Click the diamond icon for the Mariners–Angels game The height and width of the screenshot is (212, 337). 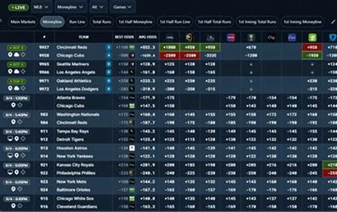(23, 71)
